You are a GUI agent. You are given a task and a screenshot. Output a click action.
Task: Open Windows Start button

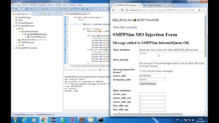15,120
